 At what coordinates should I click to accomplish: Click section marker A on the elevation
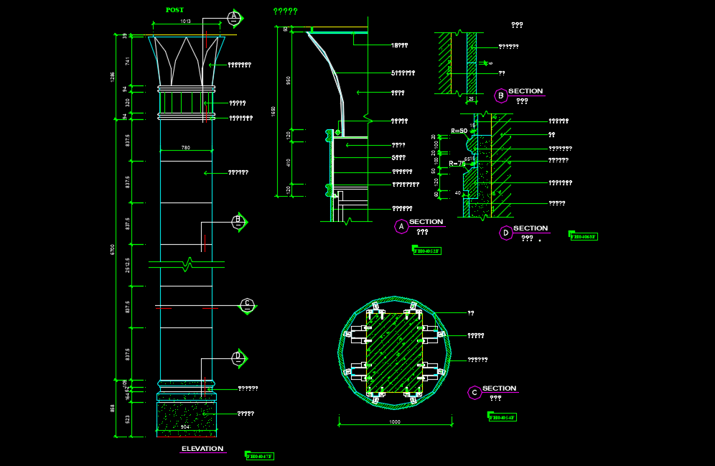point(233,18)
